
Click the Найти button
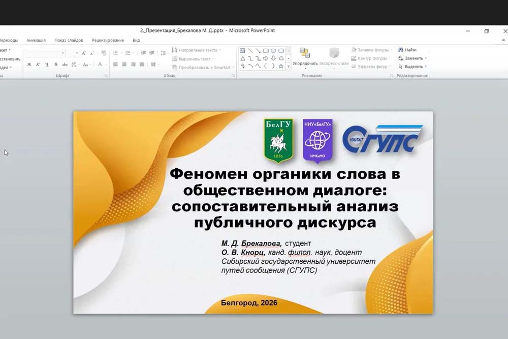pos(407,50)
